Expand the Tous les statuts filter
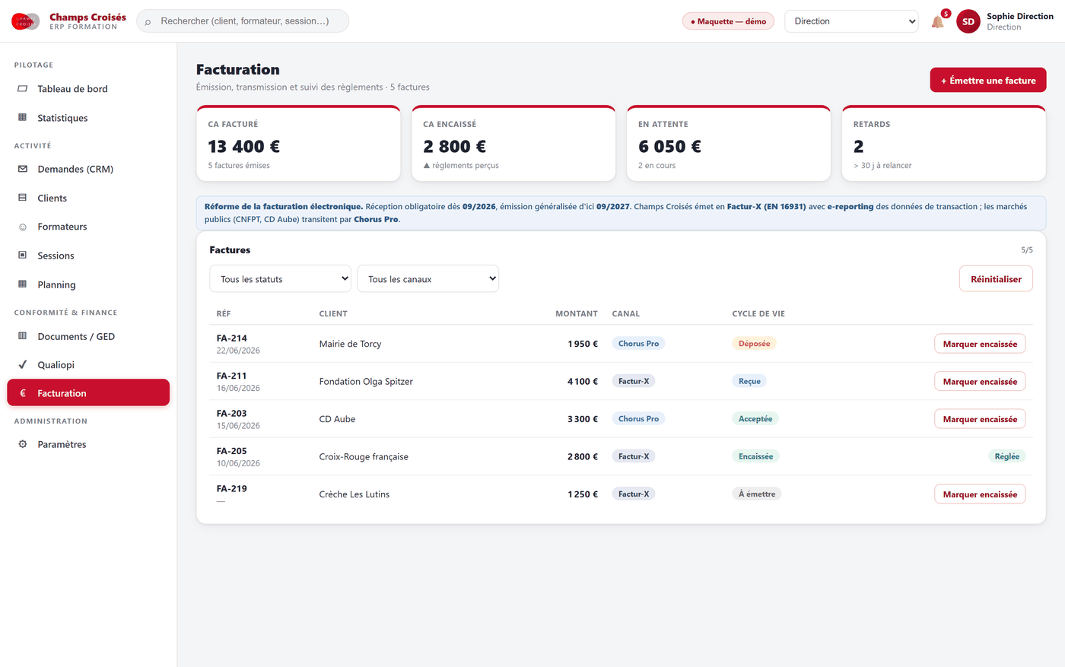1065x667 pixels. 280,278
